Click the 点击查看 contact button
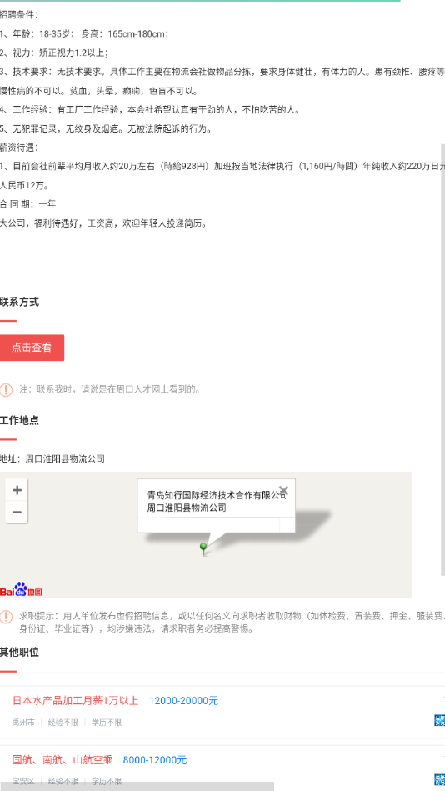The image size is (445, 791). coord(32,348)
